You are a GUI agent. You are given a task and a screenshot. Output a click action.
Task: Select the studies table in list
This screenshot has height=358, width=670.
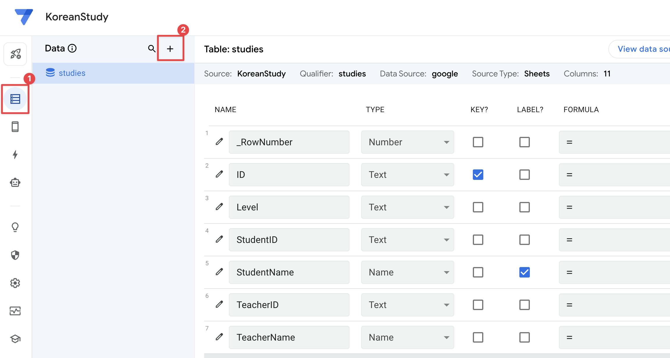[x=72, y=73]
